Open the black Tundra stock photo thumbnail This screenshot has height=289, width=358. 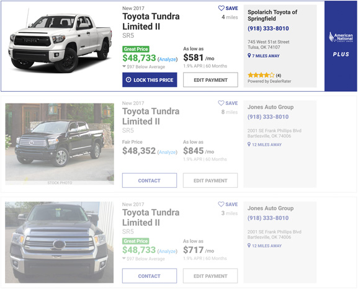coord(60,144)
